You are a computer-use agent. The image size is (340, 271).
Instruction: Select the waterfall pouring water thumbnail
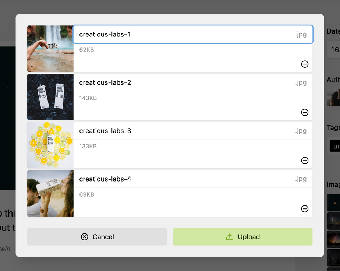50,49
